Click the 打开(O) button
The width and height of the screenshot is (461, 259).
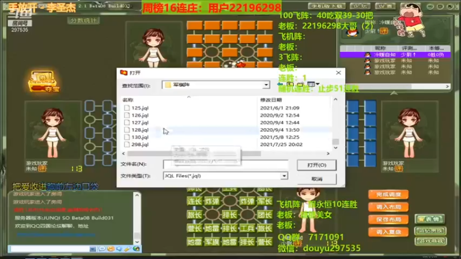316,165
